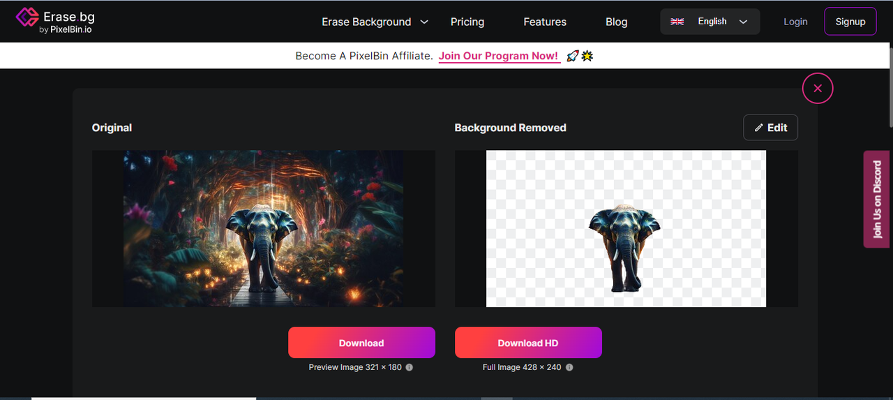The width and height of the screenshot is (893, 400).
Task: Open the Join Us on Discord side tab
Action: click(x=877, y=199)
